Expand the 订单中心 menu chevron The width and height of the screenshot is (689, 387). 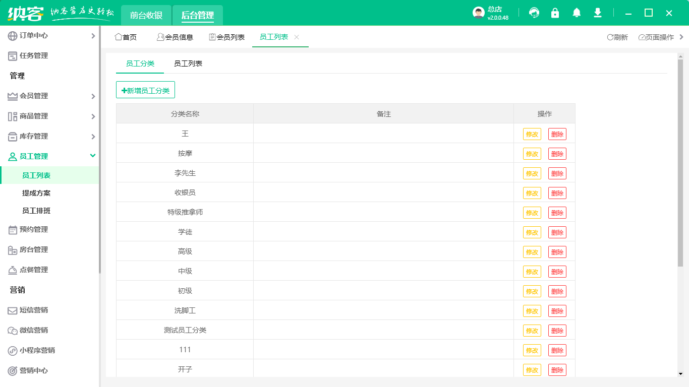pos(93,36)
